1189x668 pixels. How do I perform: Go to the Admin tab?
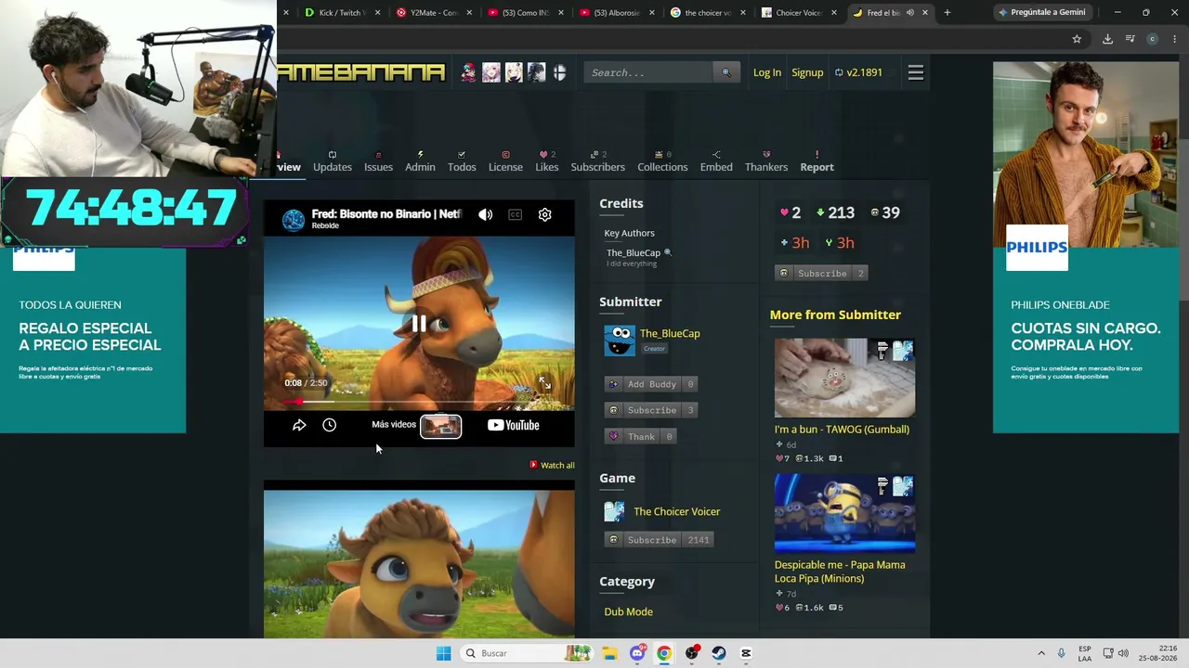tap(420, 161)
